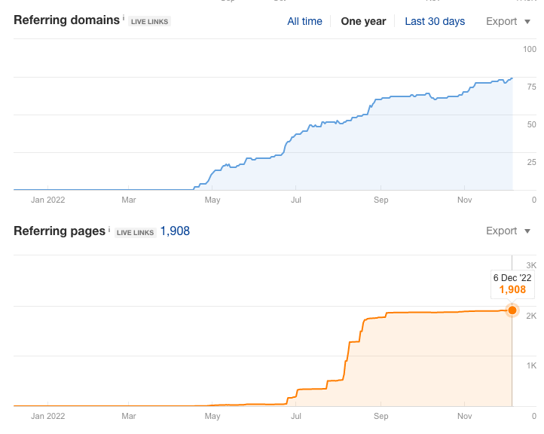Image resolution: width=544 pixels, height=434 pixels.
Task: Click the 100 label on the y-axis
Action: [530, 49]
